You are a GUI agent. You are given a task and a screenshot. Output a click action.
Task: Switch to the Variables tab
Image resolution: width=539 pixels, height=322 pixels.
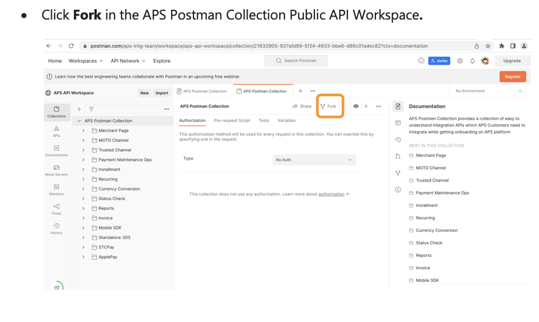click(286, 121)
